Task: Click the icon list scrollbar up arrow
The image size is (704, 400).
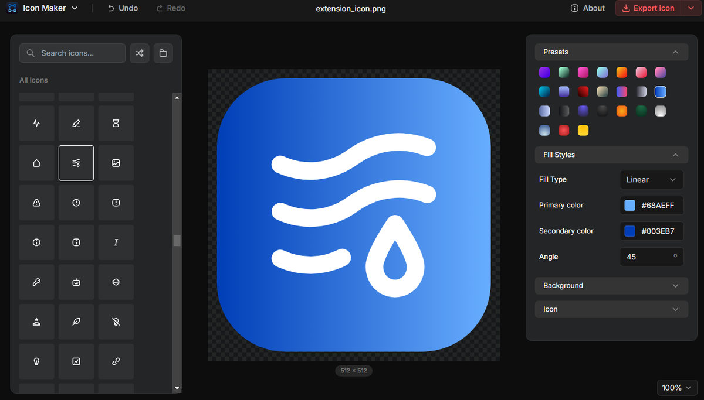Action: tap(177, 97)
